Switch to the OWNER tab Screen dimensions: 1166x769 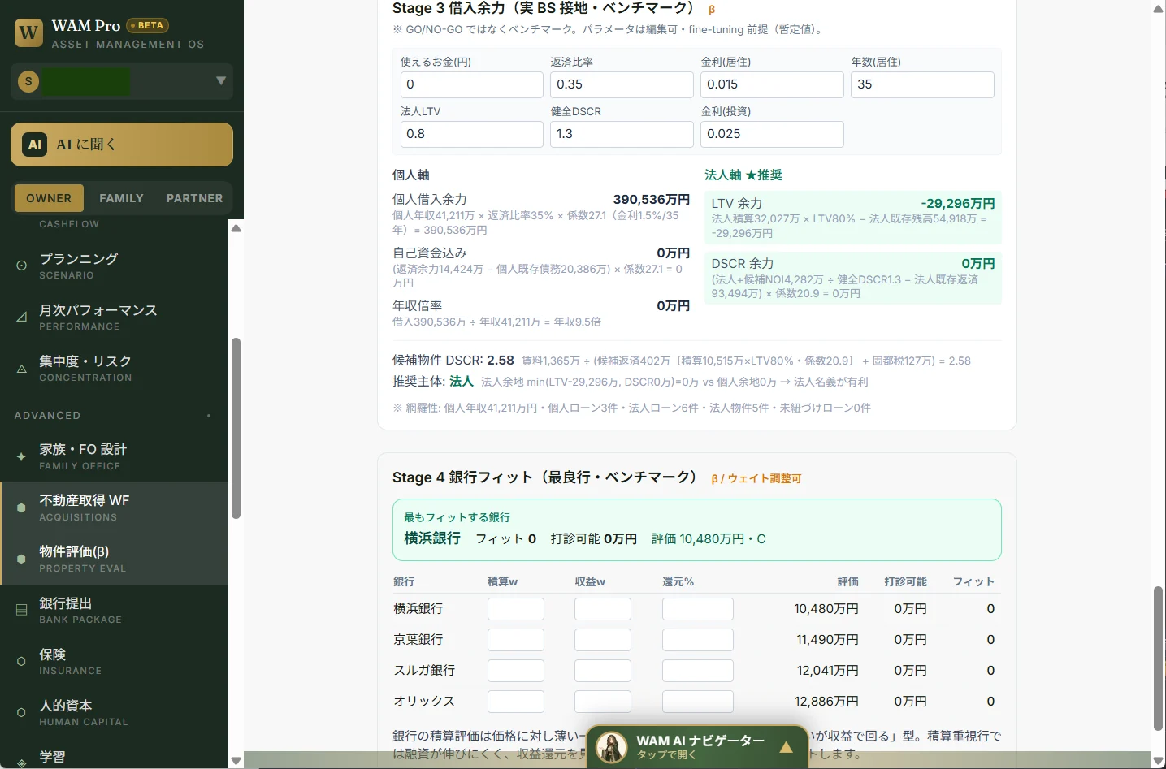point(49,198)
